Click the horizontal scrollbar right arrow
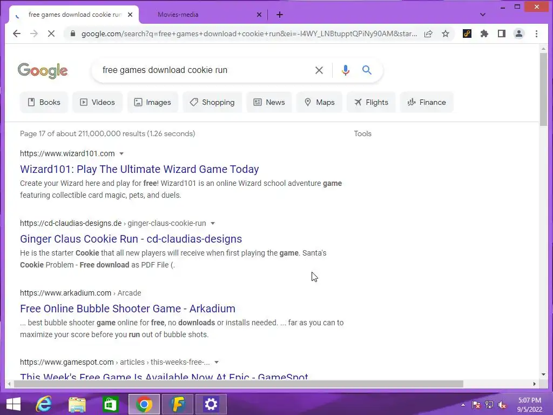Screen dimensions: 553x415 click(534, 384)
